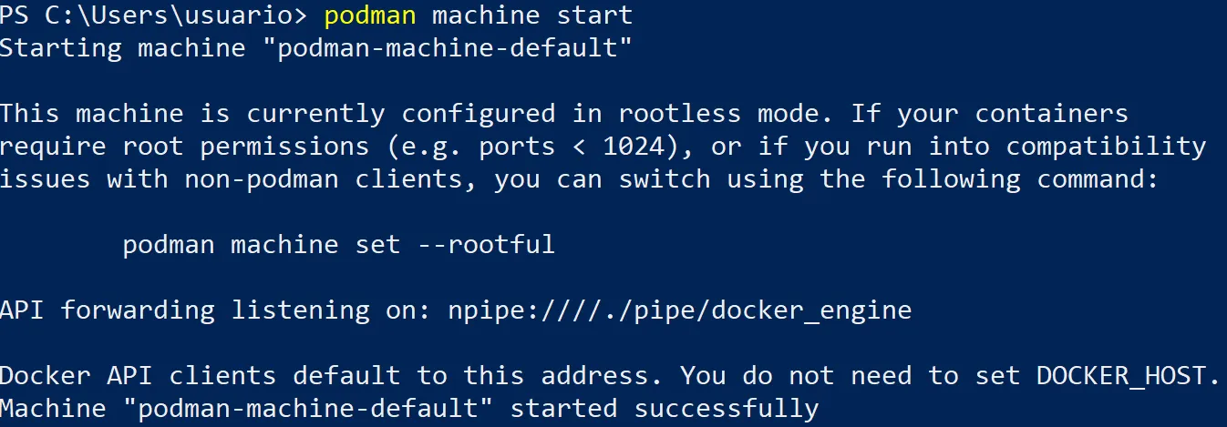Click the npipe:////./pipe/docker_engine address

[679, 310]
